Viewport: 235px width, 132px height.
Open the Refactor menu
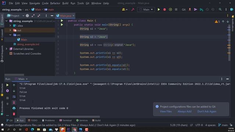click(55, 3)
